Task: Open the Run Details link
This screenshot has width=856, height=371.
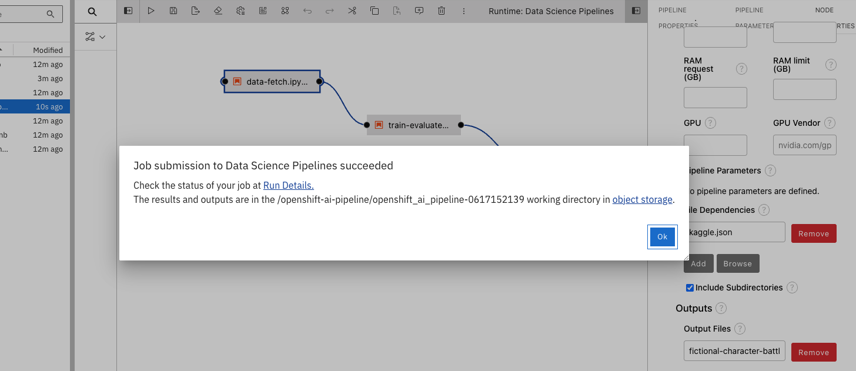Action: (x=288, y=185)
